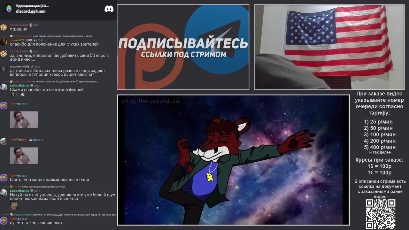
Task: Toggle the emoji reaction with count 1
Action: point(14,95)
